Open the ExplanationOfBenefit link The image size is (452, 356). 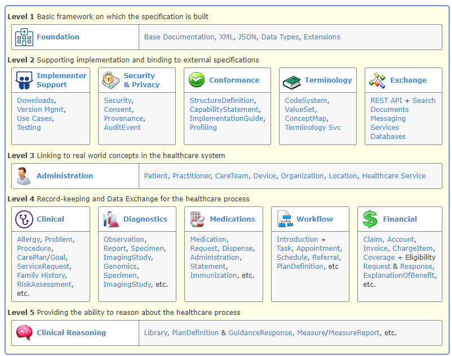[398, 276]
